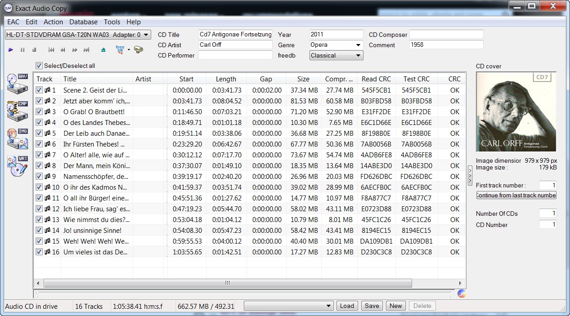Open the Tools menu
Screen dimensions: 570x316
(112, 22)
